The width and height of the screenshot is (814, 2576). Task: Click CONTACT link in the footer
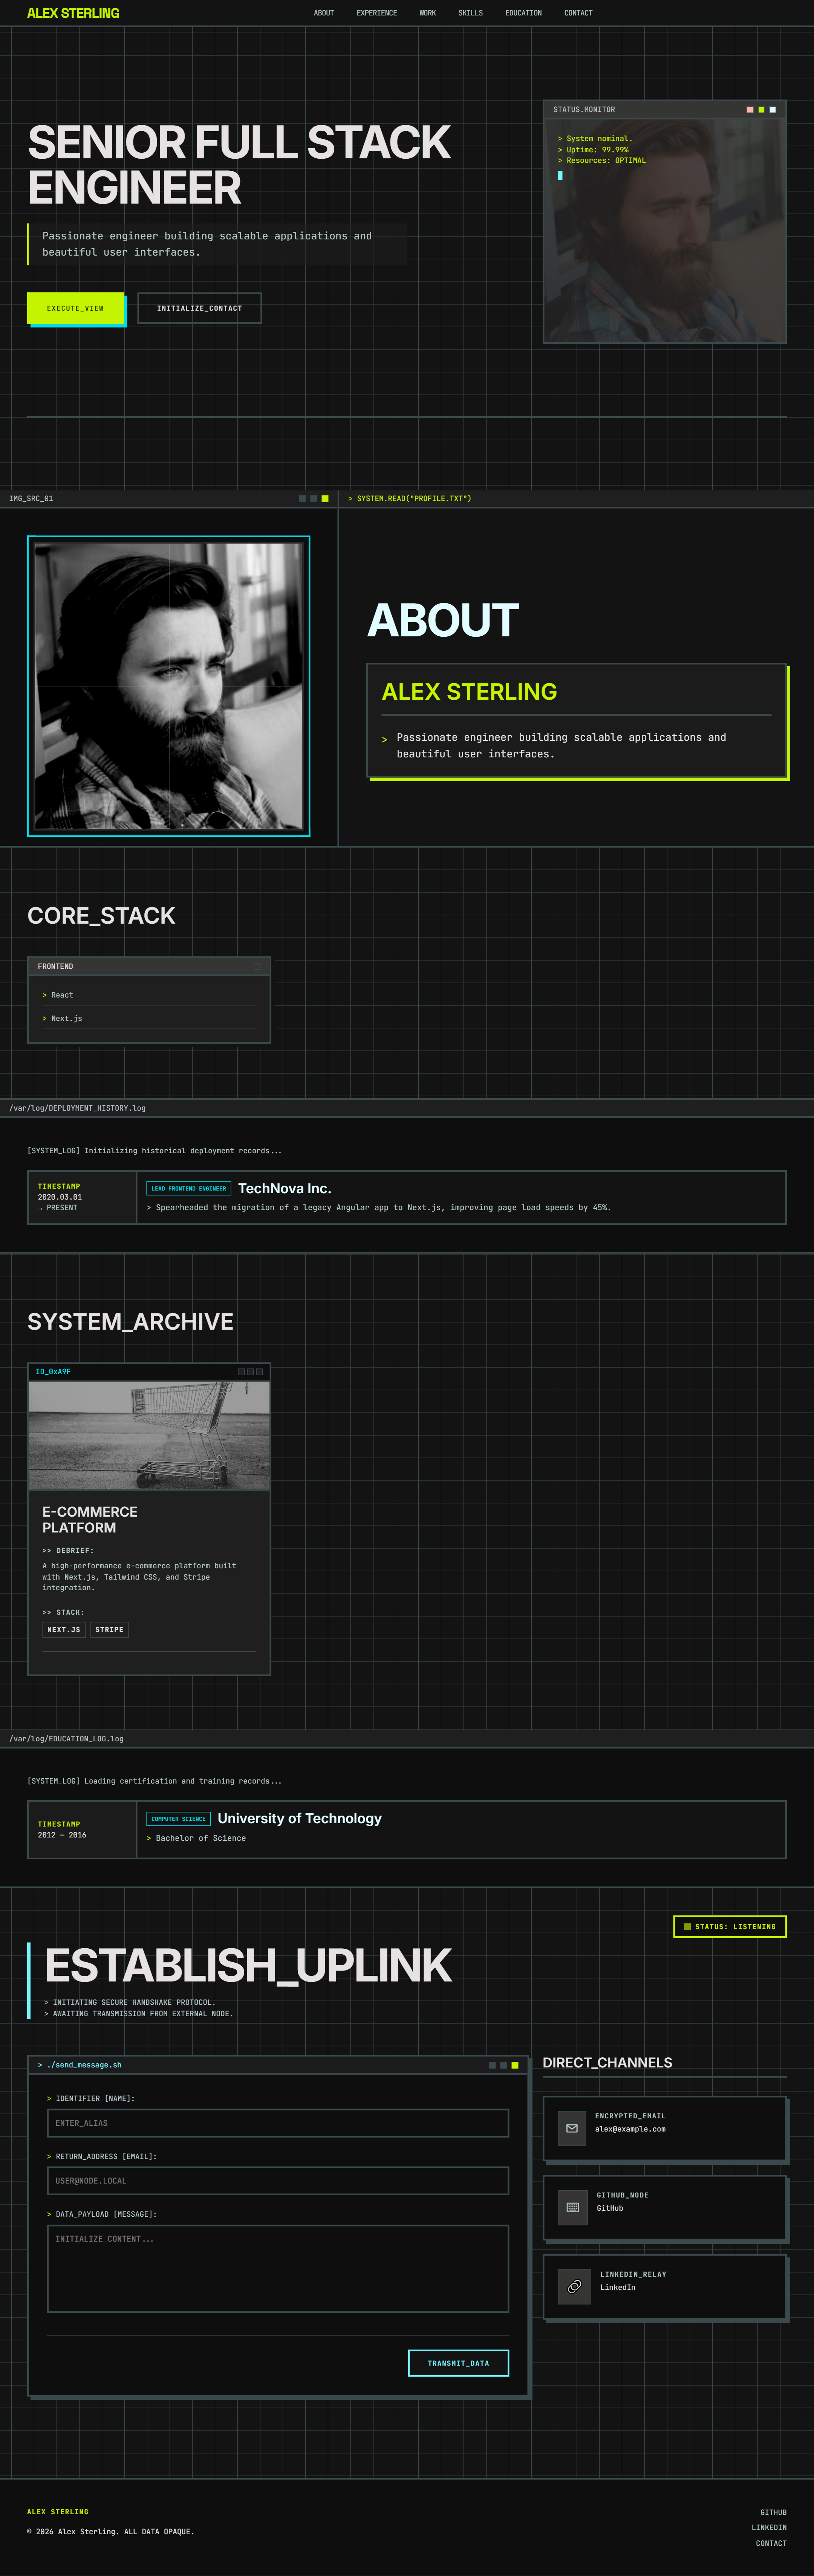point(771,2543)
